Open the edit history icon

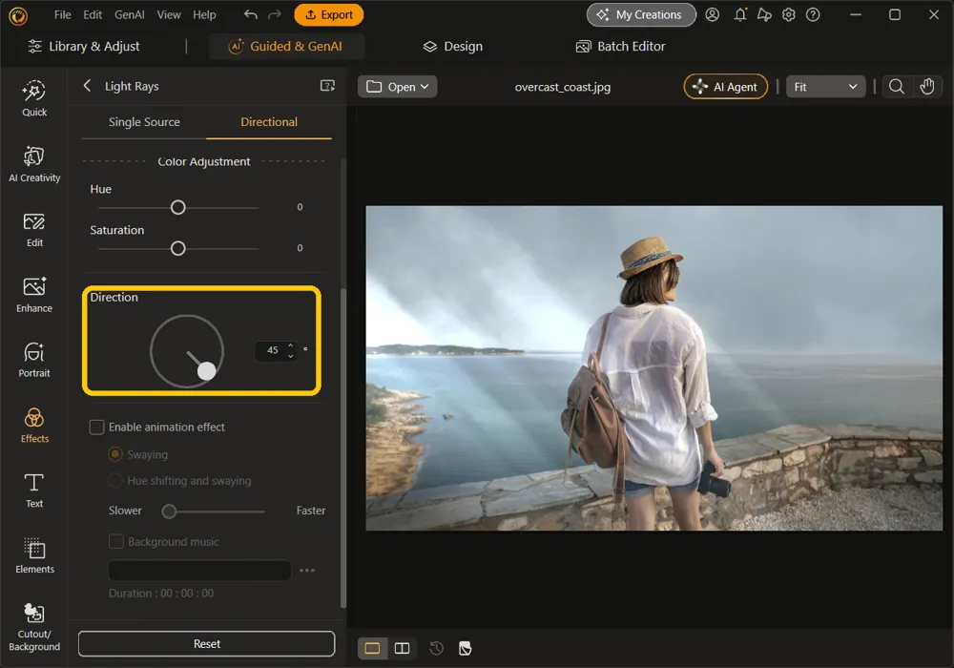(x=436, y=648)
